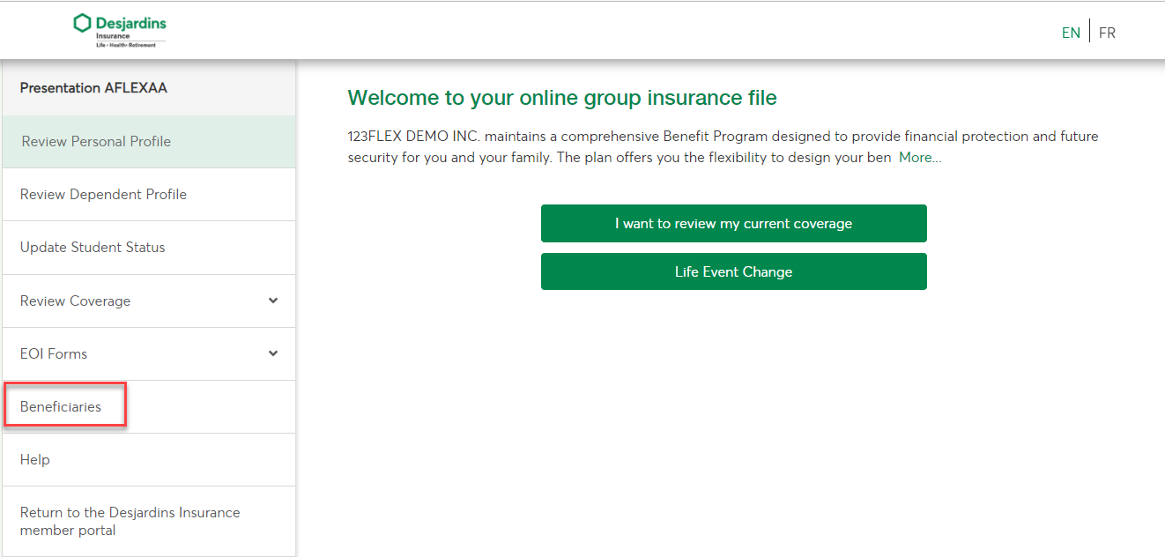The height and width of the screenshot is (557, 1165).
Task: Click the Desjardins Insurance logo
Action: (120, 31)
